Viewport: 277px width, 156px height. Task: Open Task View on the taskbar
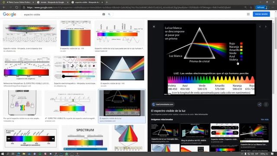[13, 154]
